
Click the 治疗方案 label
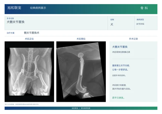click(11, 33)
